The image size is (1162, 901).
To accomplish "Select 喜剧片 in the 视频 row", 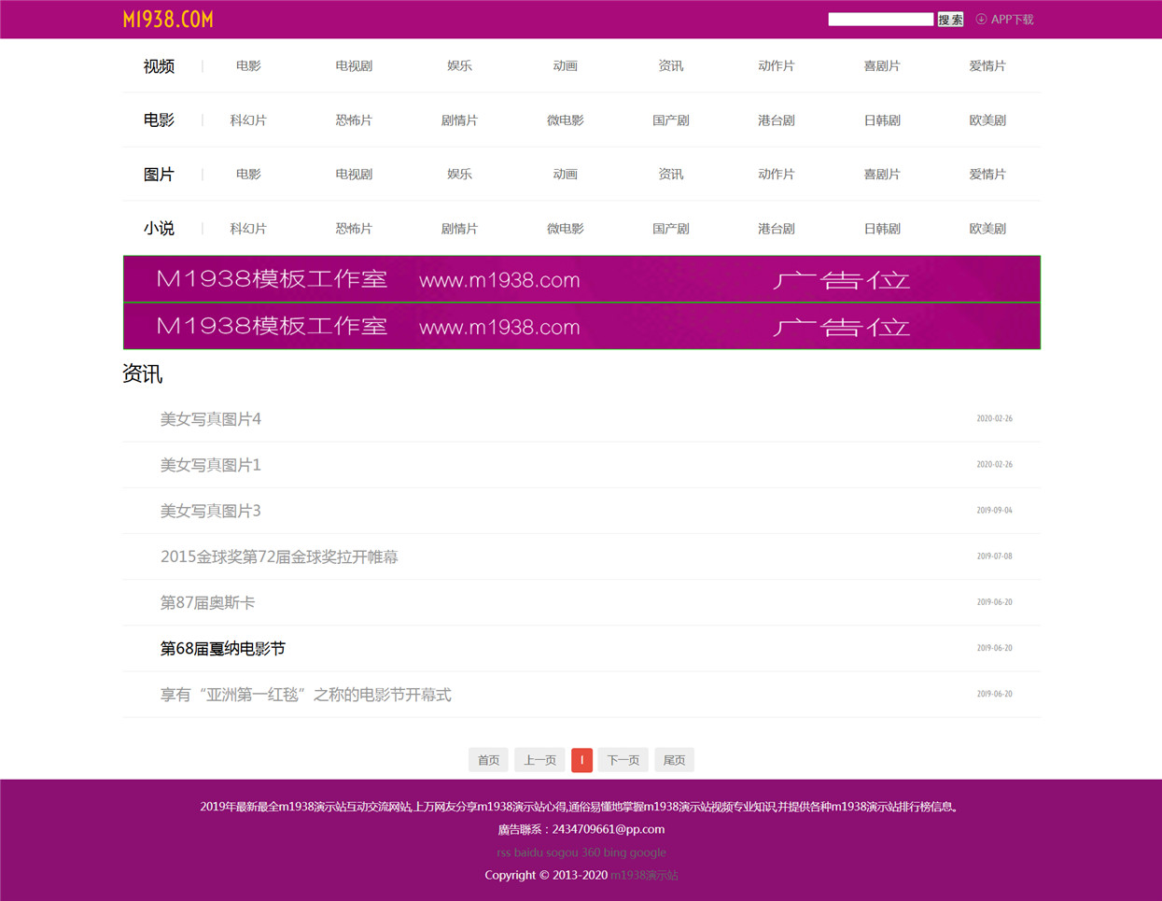I will (881, 66).
